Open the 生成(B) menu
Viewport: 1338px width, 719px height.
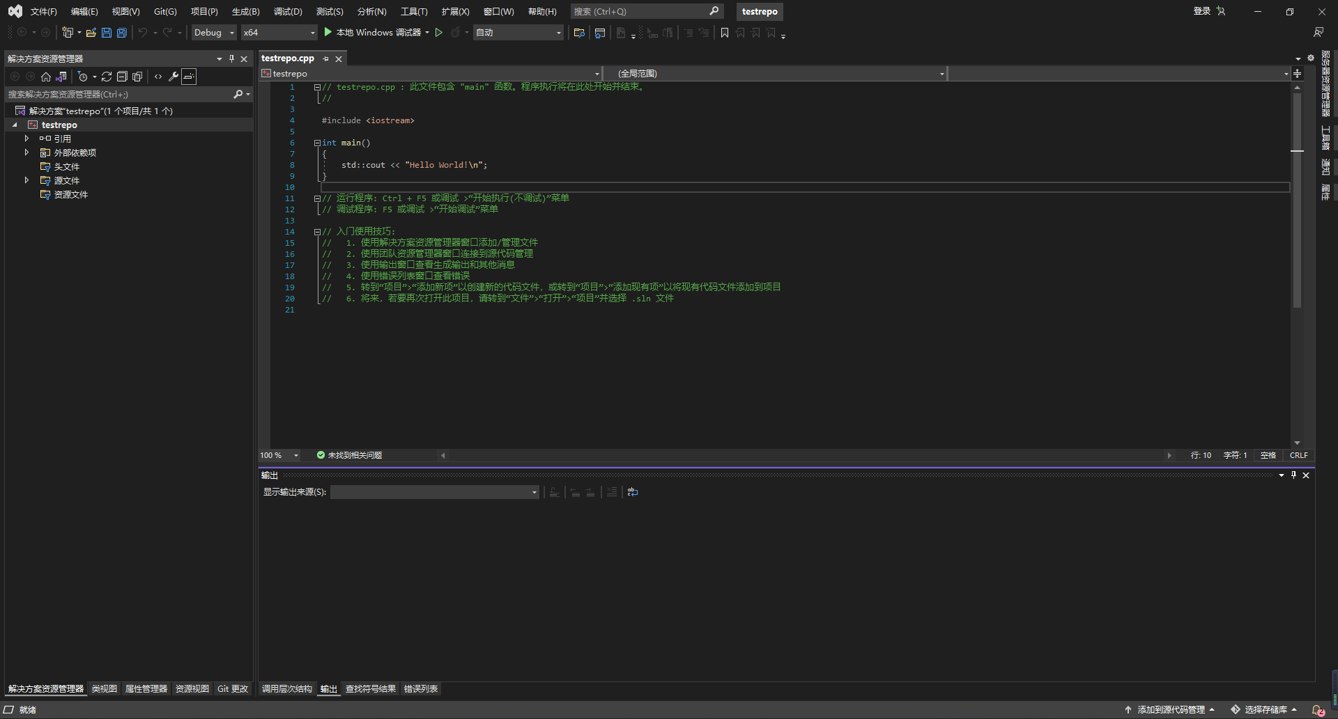pyautogui.click(x=245, y=12)
